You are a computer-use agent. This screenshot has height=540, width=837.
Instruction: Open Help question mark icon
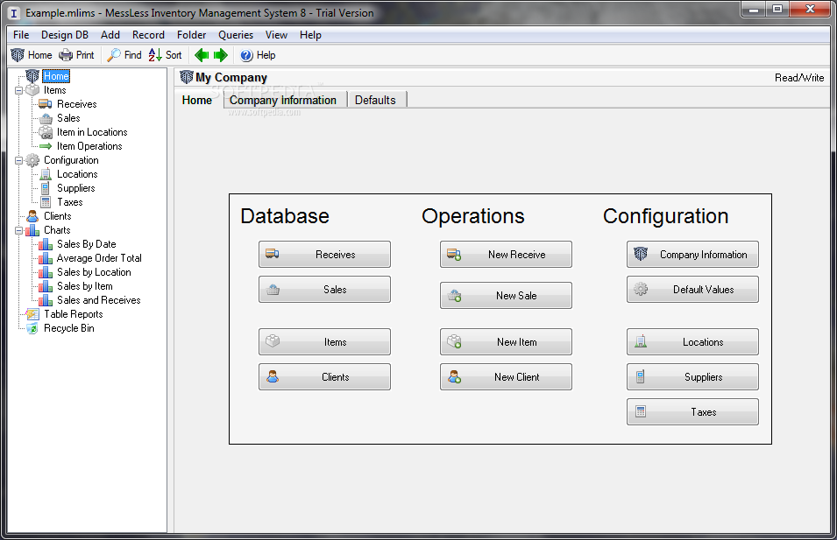point(246,55)
